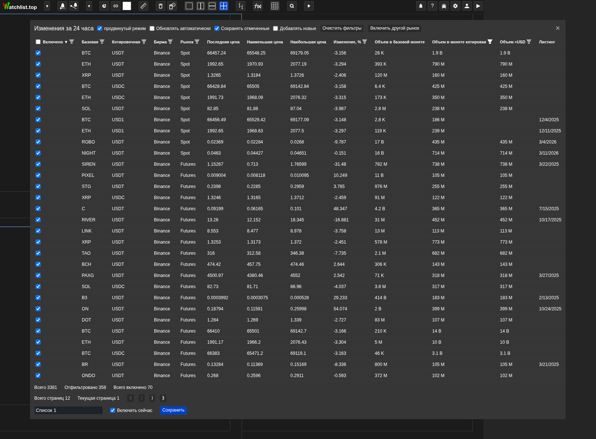Image resolution: width=596 pixels, height=439 pixels.
Task: Click the 'Очистить фильтры' button
Action: coord(342,29)
